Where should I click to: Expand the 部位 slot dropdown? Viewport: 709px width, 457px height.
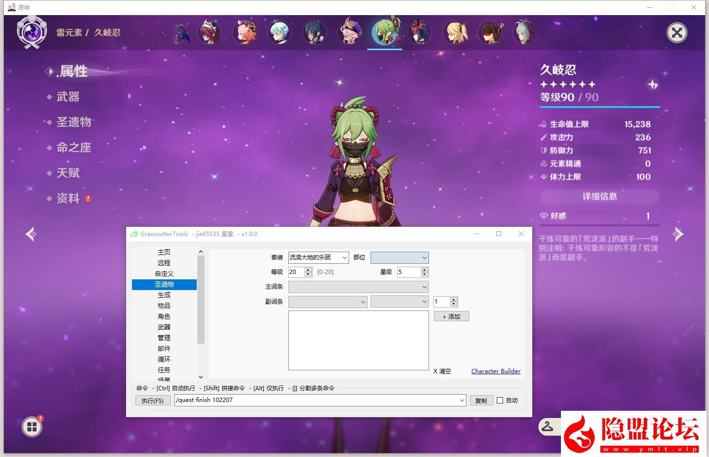[x=399, y=257]
